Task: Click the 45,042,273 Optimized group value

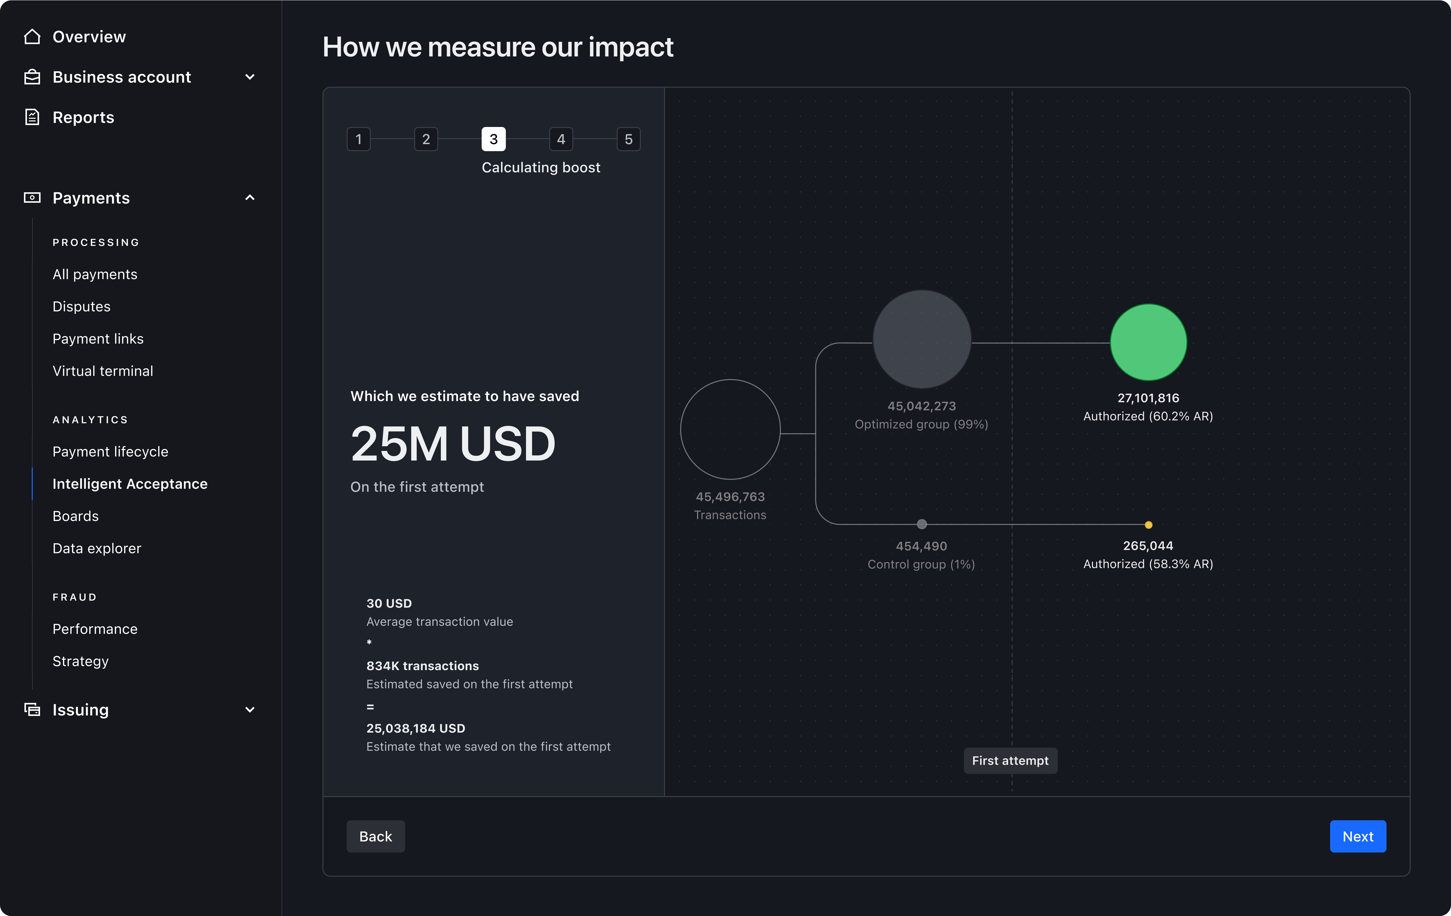Action: click(x=922, y=406)
